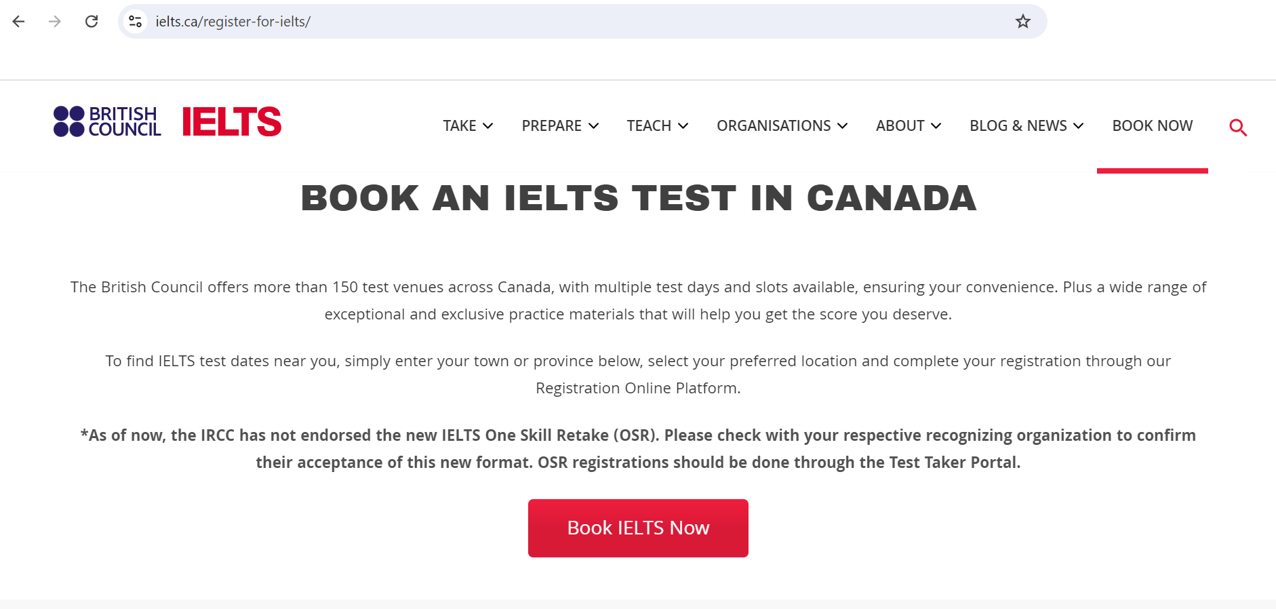
Task: Open the site permissions badge in address bar
Action: (135, 21)
